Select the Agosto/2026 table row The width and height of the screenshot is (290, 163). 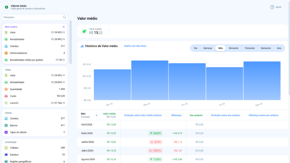click(183, 159)
